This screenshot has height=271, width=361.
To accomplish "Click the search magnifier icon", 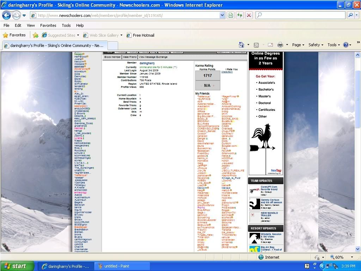I will 350,15.
